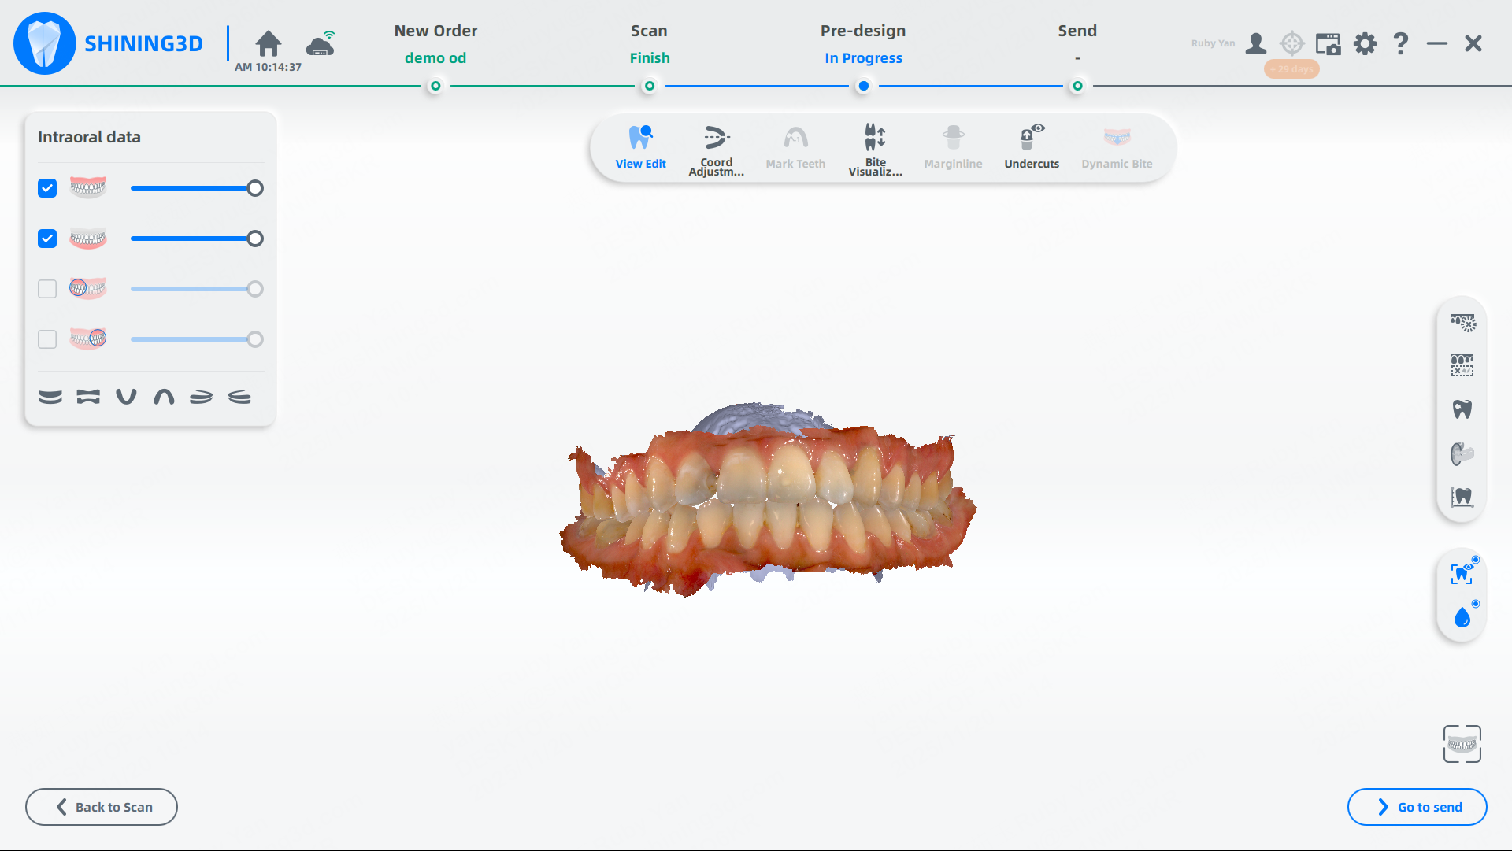Uncheck the lower jaw data checkbox
The height and width of the screenshot is (851, 1512).
47,239
